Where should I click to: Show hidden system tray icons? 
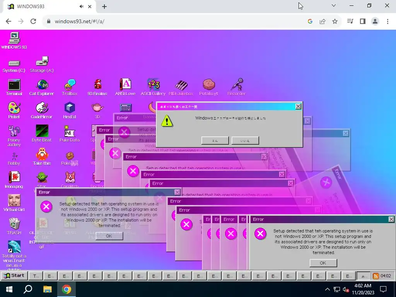[x=327, y=289]
